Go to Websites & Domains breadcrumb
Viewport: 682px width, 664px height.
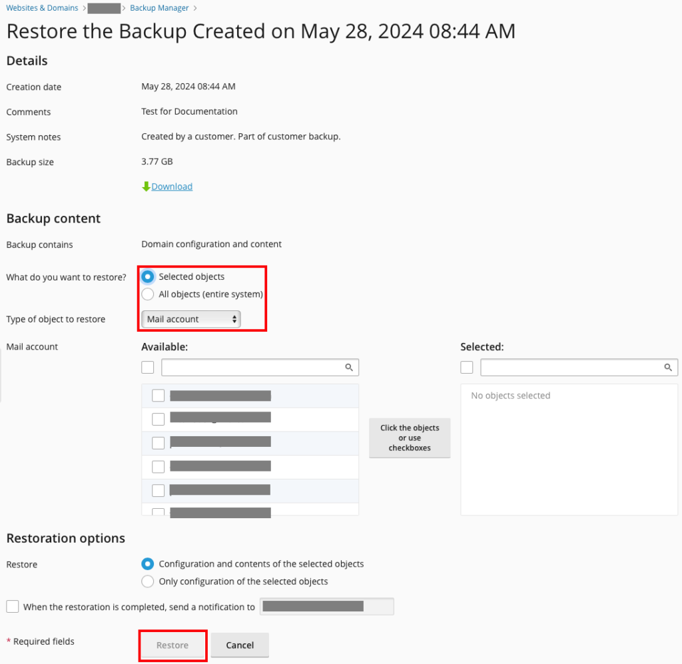coord(42,8)
